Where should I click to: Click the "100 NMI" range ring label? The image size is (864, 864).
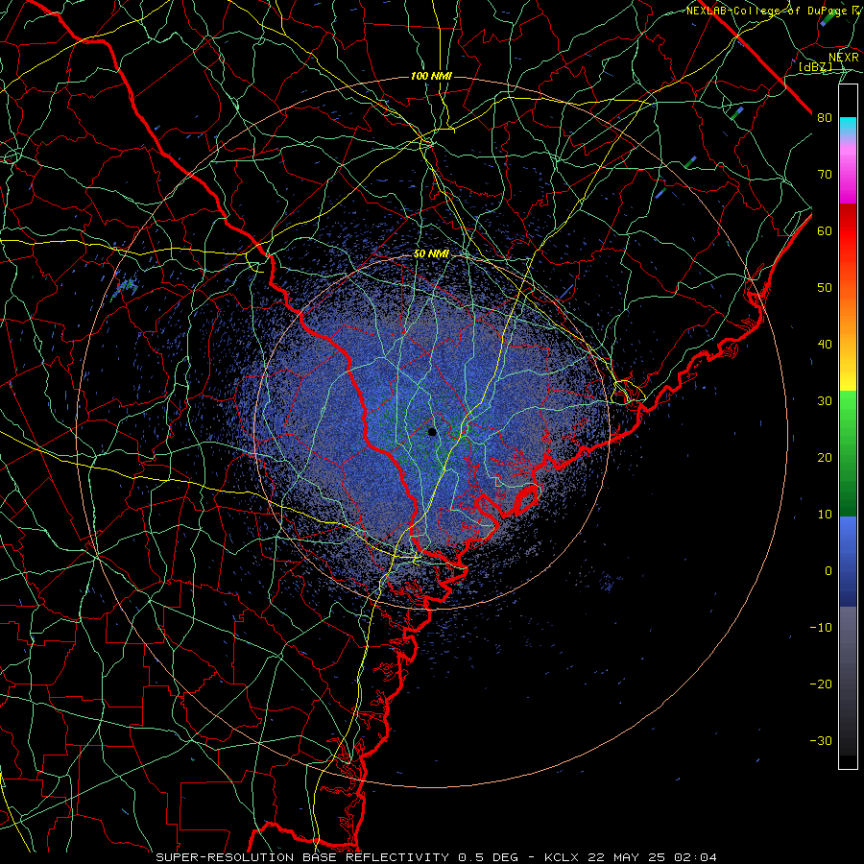(x=431, y=76)
